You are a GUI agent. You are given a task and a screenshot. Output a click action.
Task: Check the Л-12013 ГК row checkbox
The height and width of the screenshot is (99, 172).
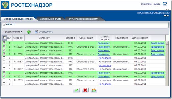4,80
